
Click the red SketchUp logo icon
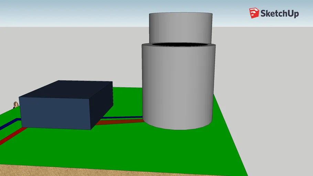tap(254, 13)
